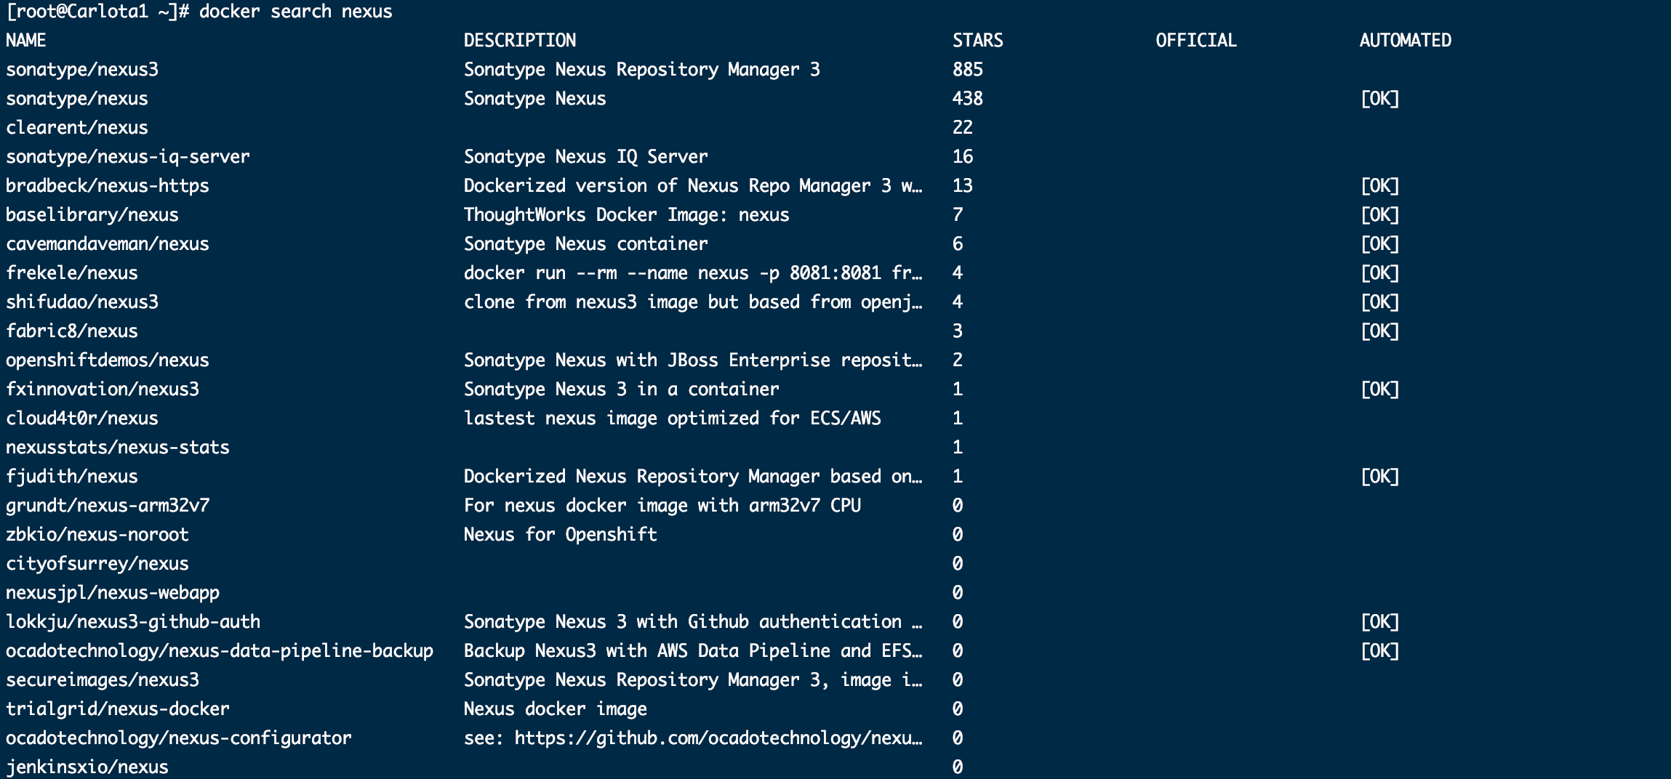Click the STARS column header
The image size is (1671, 779).
click(978, 41)
